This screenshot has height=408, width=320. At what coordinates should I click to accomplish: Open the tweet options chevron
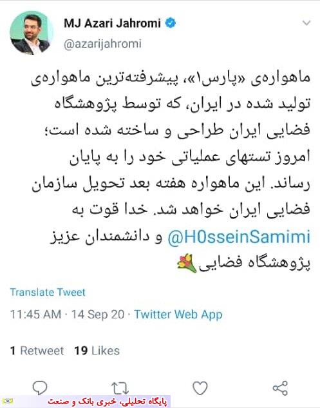(x=306, y=23)
